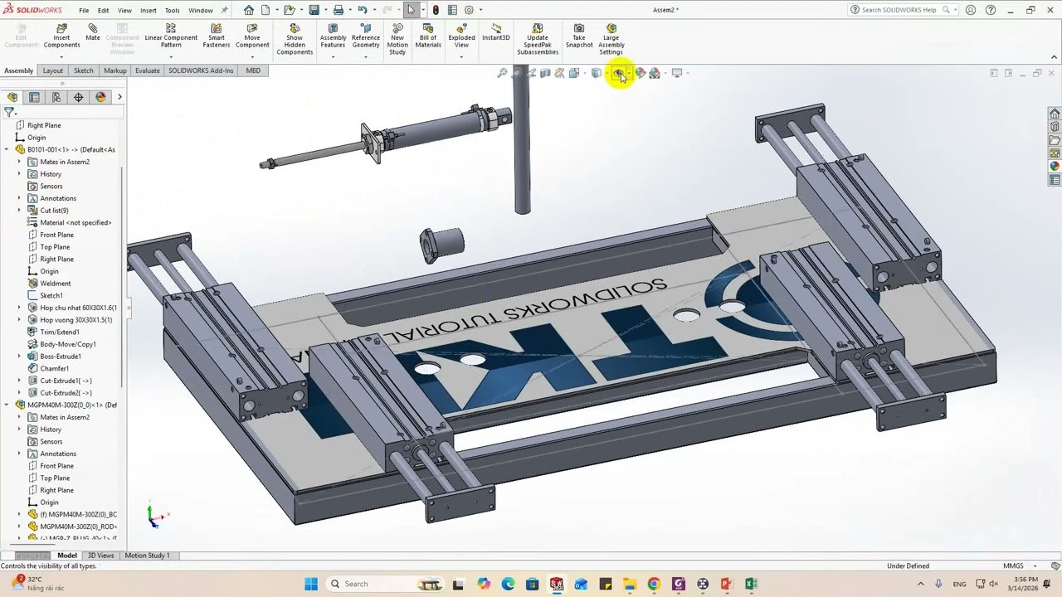1062x597 pixels.
Task: Expand Hop chu nhat 60X30X1.6 feature
Action: (x=20, y=308)
